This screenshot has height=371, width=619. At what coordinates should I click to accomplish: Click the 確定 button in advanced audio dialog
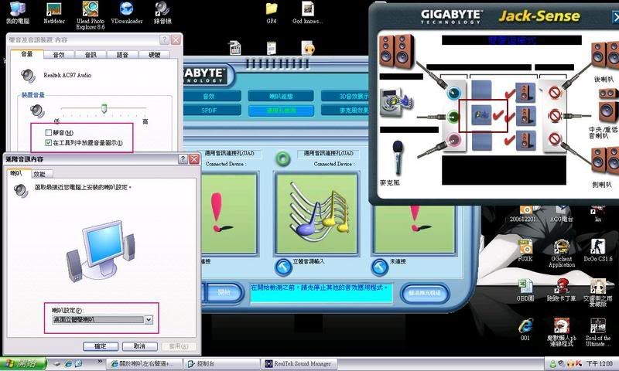(101, 346)
